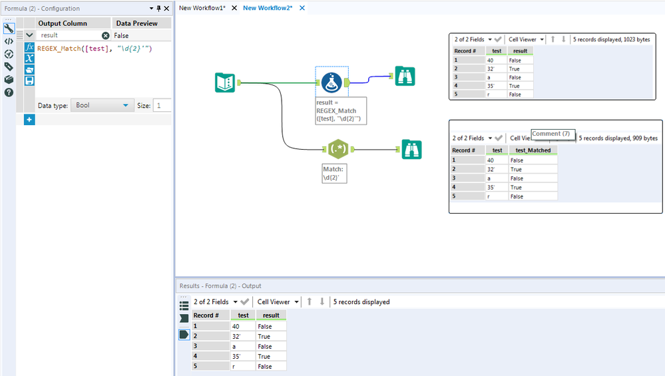The image size is (665, 376).
Task: Save the expression with disk icon
Action: [x=29, y=81]
